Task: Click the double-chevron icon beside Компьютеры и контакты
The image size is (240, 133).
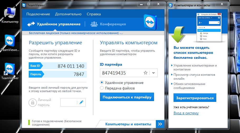Action: 160,124
